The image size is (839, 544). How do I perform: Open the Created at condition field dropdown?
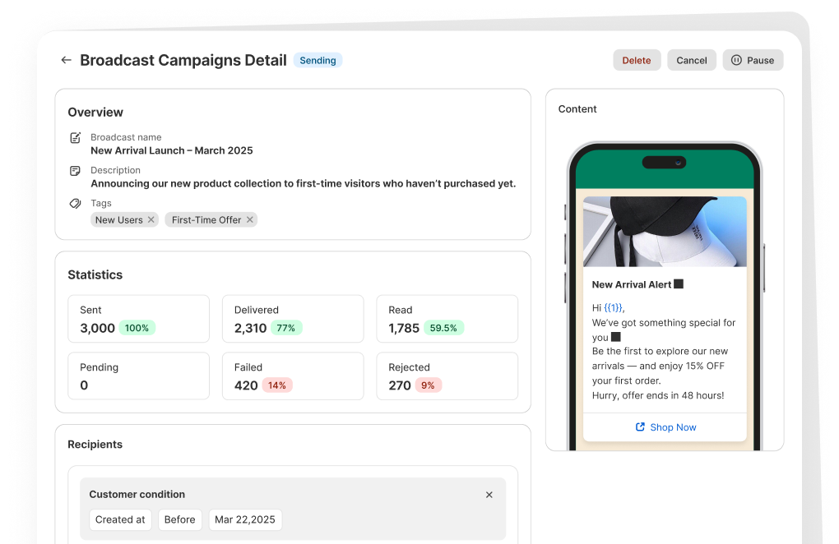[120, 519]
